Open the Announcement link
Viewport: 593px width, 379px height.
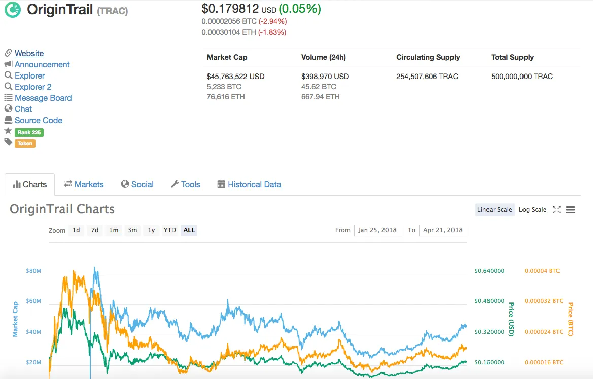coord(42,65)
